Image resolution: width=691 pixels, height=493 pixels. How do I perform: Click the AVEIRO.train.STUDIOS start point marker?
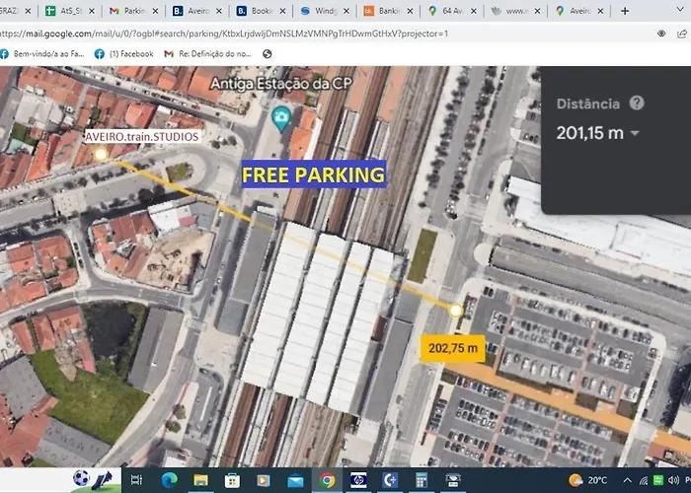click(101, 155)
